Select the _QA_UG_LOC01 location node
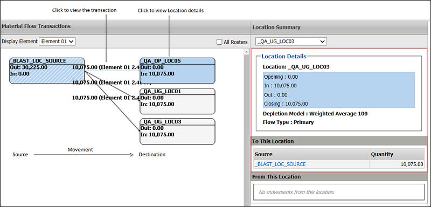 (x=177, y=101)
